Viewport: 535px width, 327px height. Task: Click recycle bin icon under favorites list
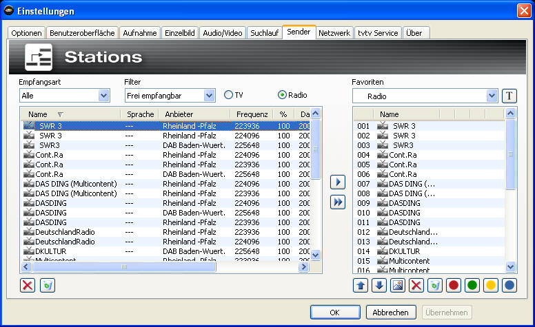[x=434, y=285]
